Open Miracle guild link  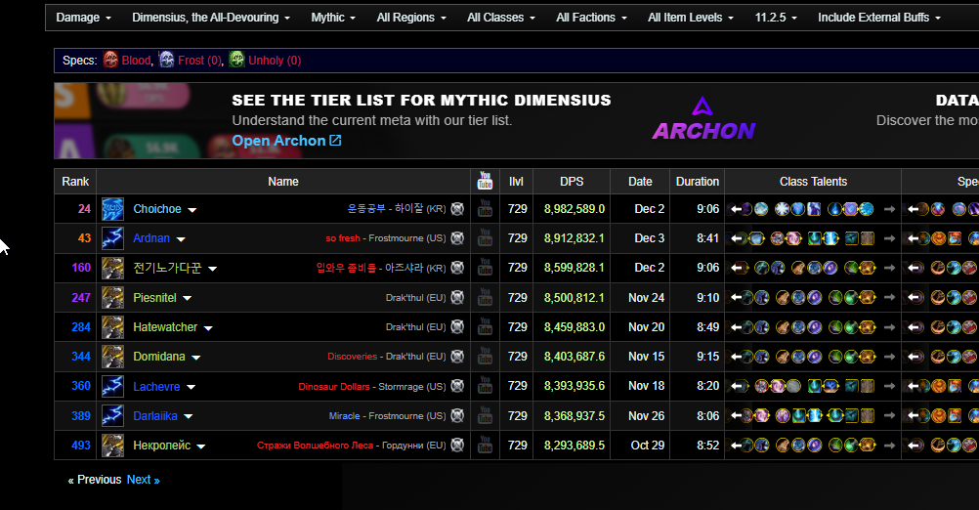tap(345, 416)
